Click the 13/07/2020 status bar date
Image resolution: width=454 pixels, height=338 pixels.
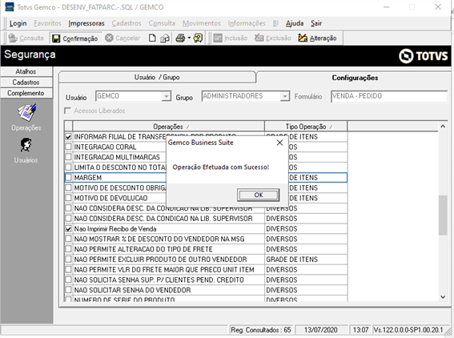(321, 330)
